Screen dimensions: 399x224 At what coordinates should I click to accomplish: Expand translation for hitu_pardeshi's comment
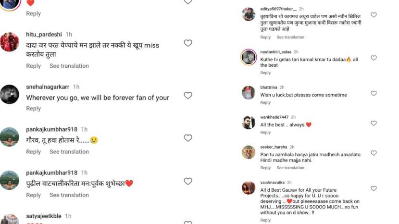pos(69,66)
